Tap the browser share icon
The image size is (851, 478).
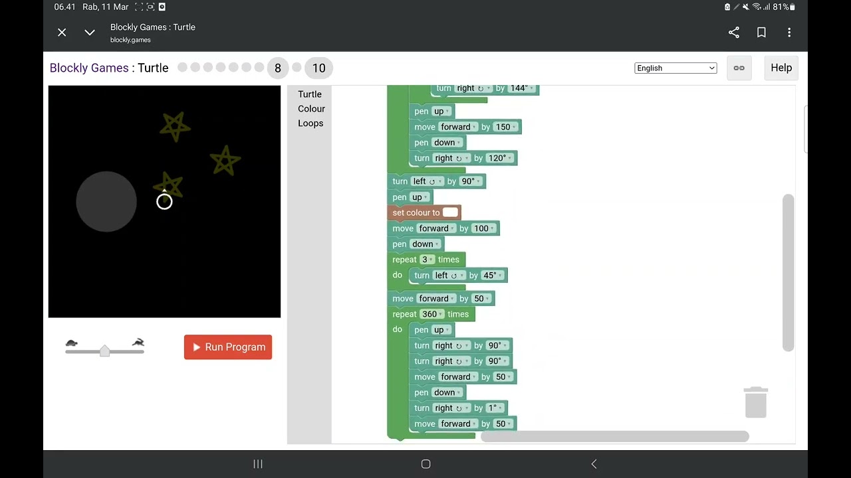734,33
